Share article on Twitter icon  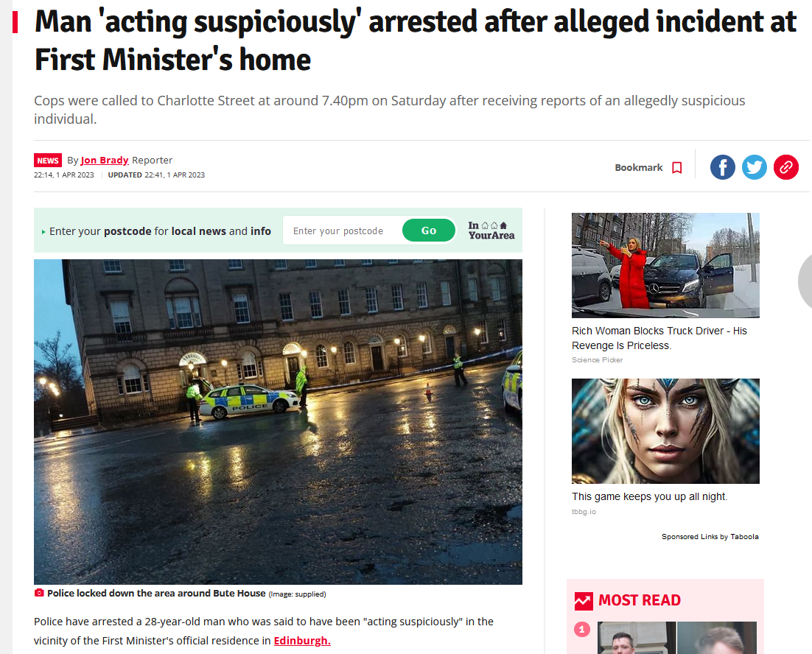coord(754,167)
